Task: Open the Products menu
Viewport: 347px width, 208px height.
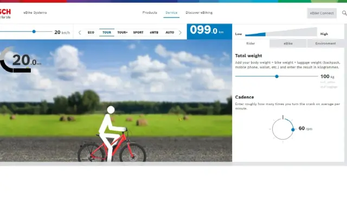Action: [150, 12]
